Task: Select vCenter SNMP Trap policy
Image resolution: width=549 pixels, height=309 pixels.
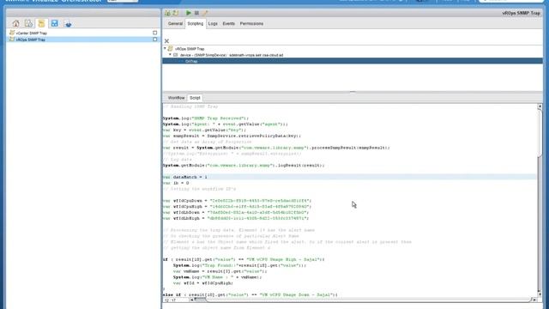Action: (x=31, y=33)
